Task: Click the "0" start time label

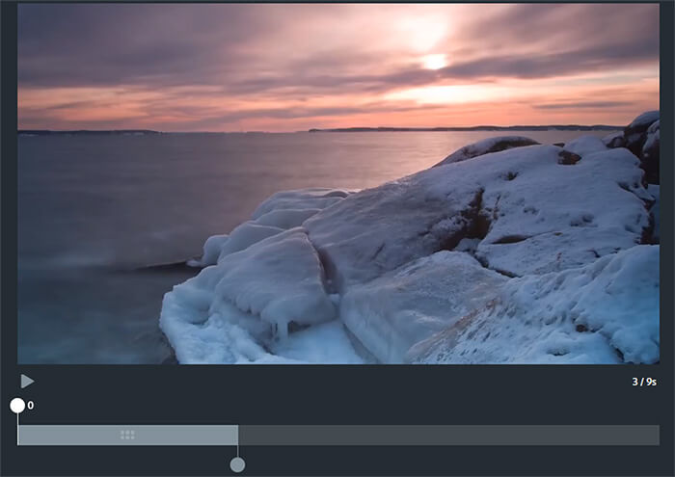Action: (31, 406)
